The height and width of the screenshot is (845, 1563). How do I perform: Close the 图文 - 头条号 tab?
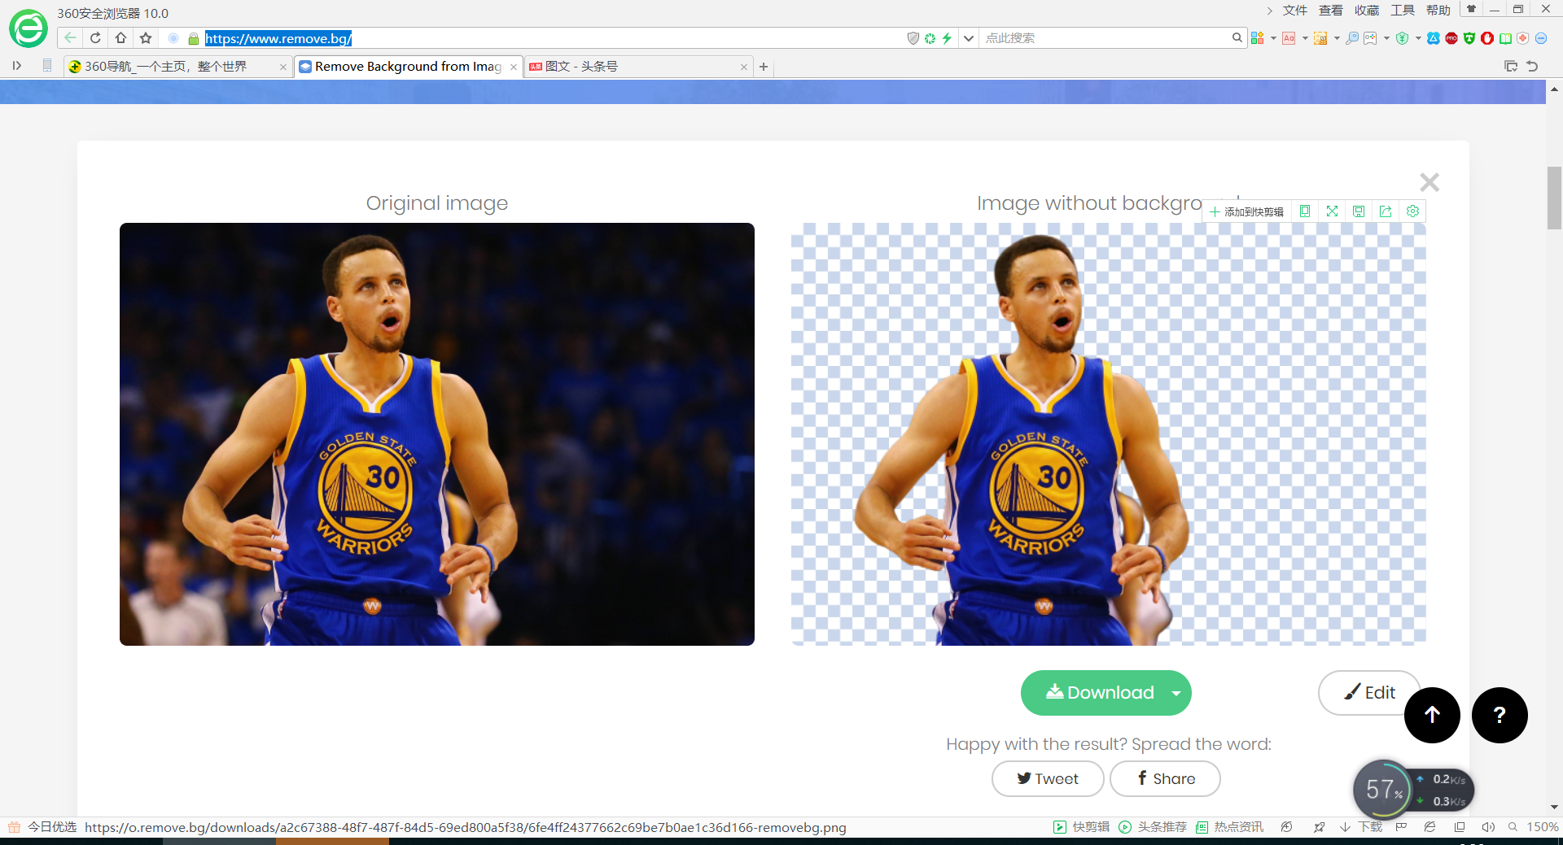click(x=743, y=67)
